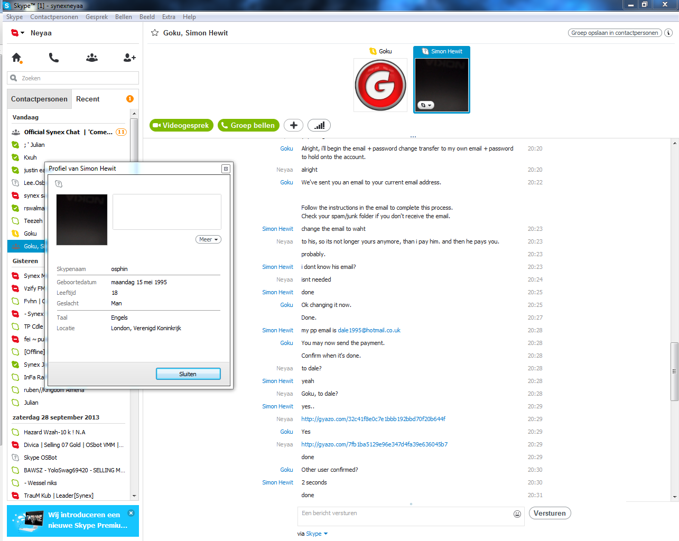The height and width of the screenshot is (541, 679).
Task: Open the via Skype dropdown
Action: coord(317,534)
